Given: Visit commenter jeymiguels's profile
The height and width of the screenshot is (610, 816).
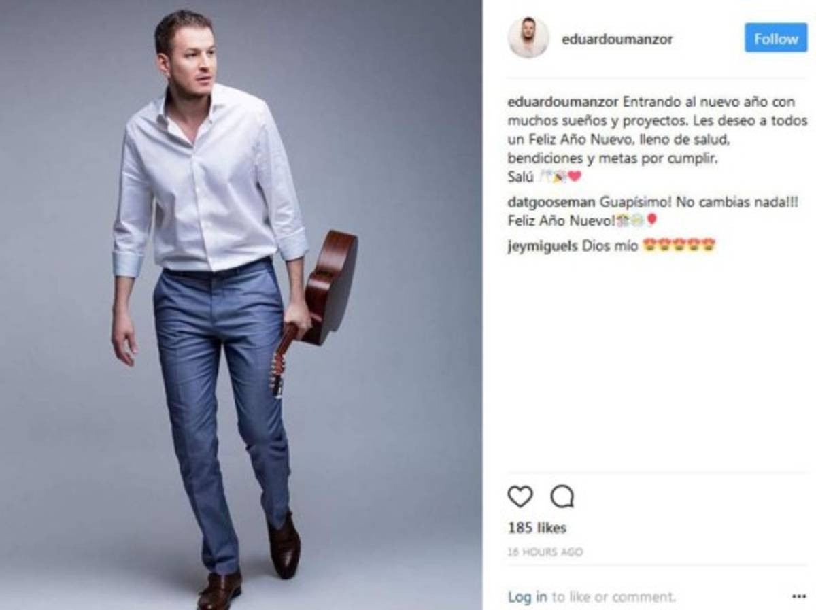Looking at the screenshot, I should 543,246.
